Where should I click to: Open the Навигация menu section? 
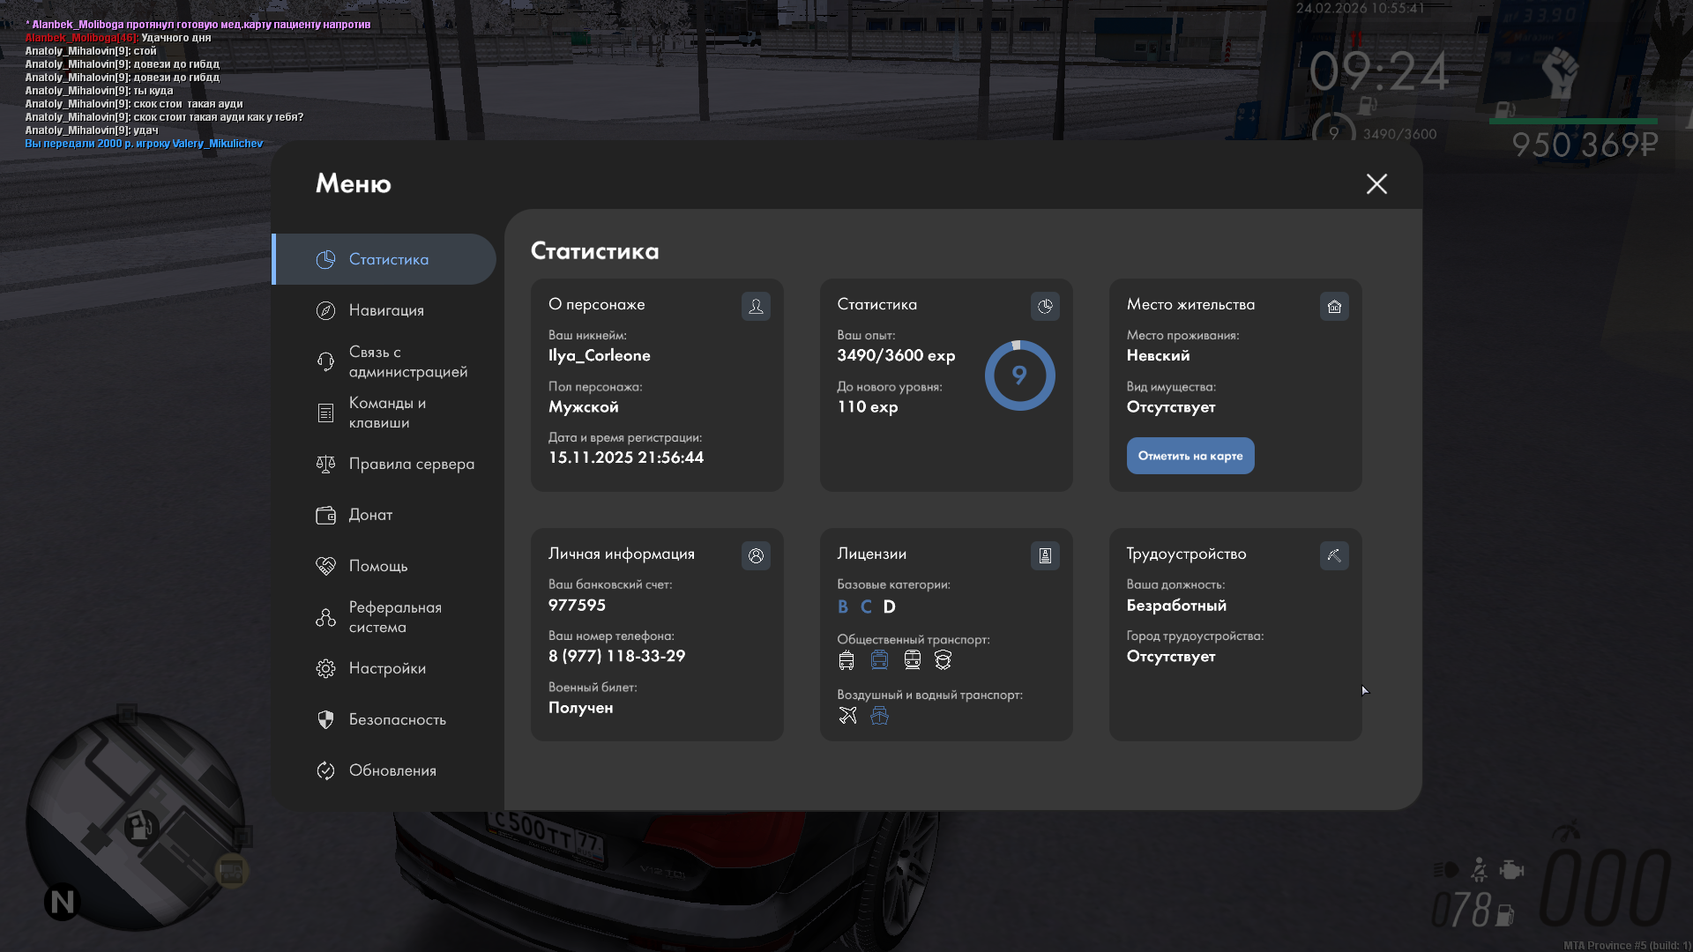pyautogui.click(x=386, y=310)
